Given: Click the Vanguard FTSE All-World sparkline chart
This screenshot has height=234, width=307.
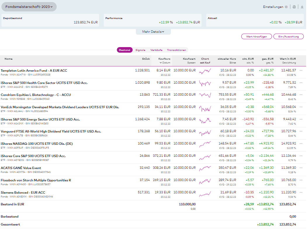Looking at the screenshot, I should 205,133.
